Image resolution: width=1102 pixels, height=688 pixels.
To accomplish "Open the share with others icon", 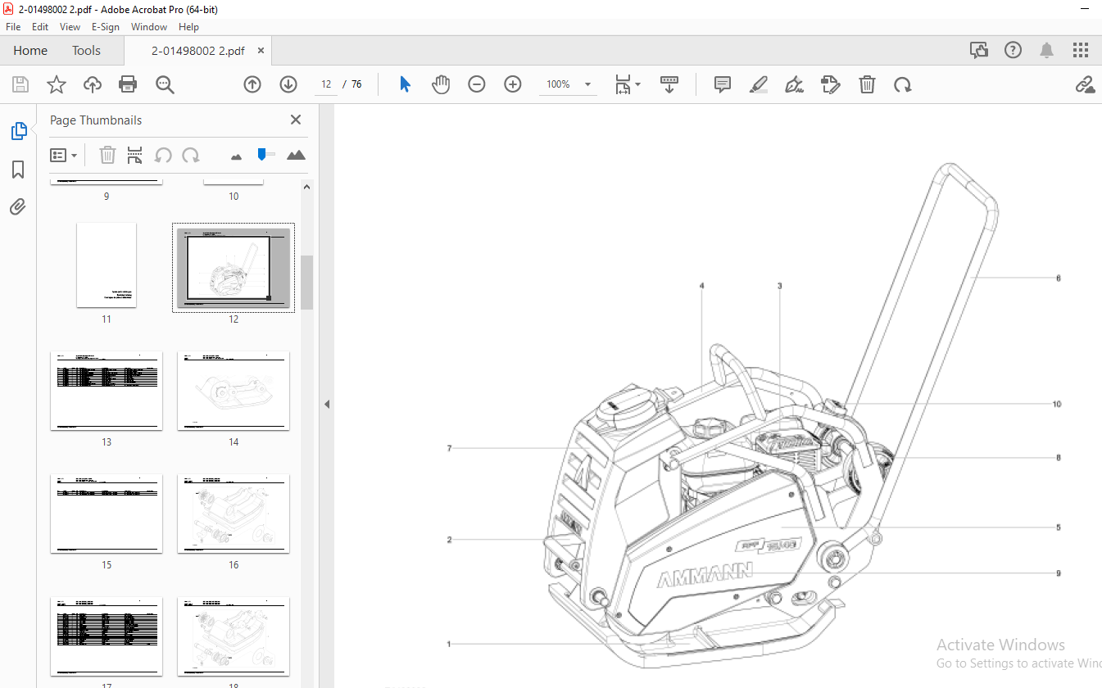I will click(x=979, y=51).
